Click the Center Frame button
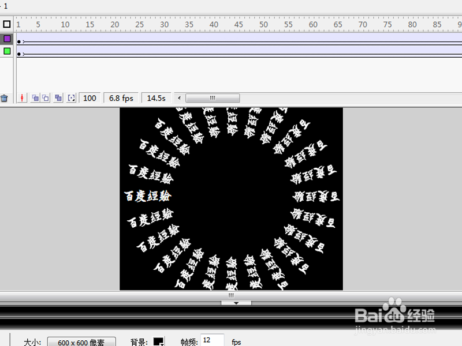 click(x=22, y=98)
